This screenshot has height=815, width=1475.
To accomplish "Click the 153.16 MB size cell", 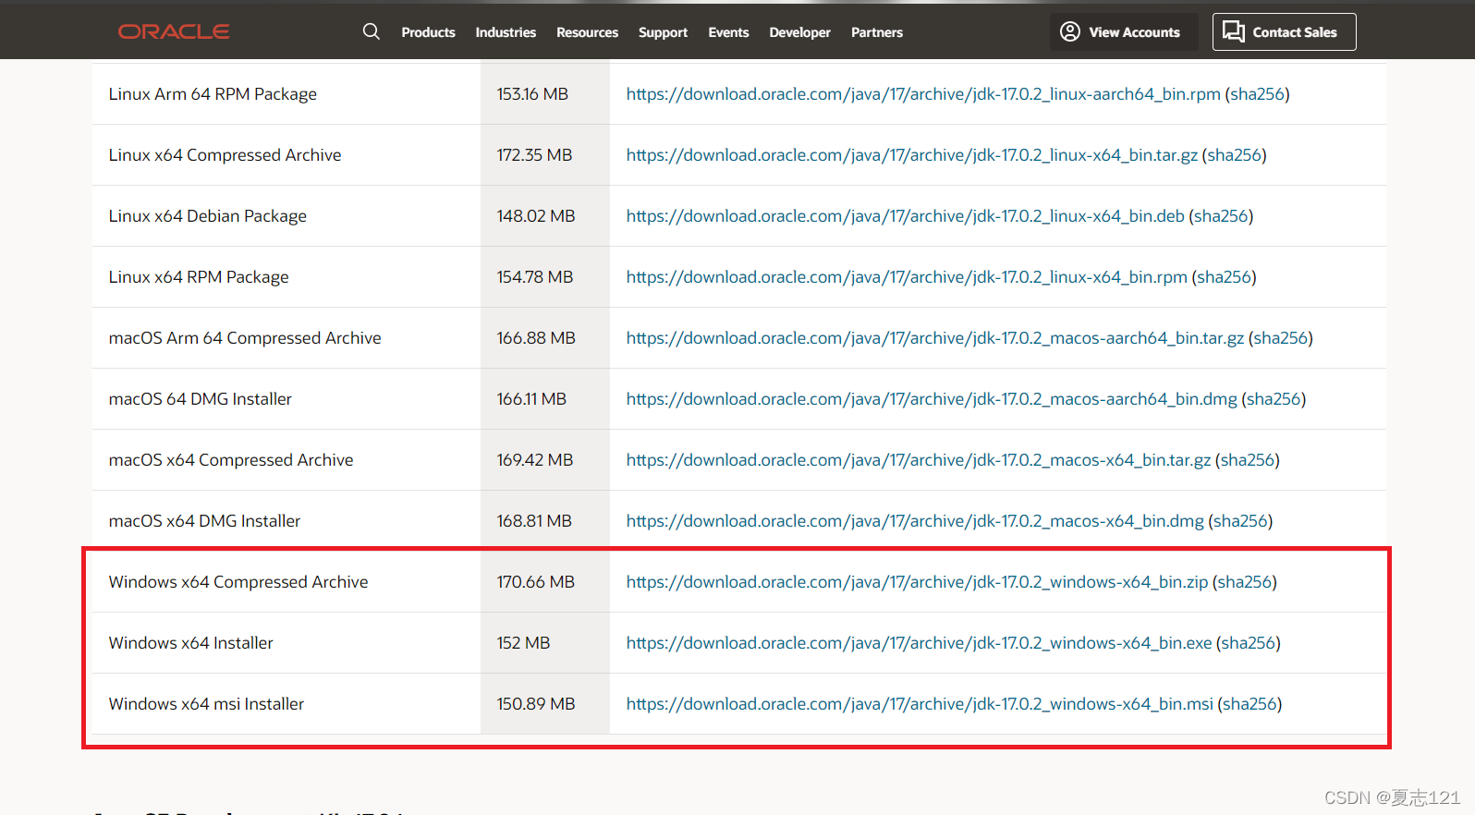I will pos(545,94).
